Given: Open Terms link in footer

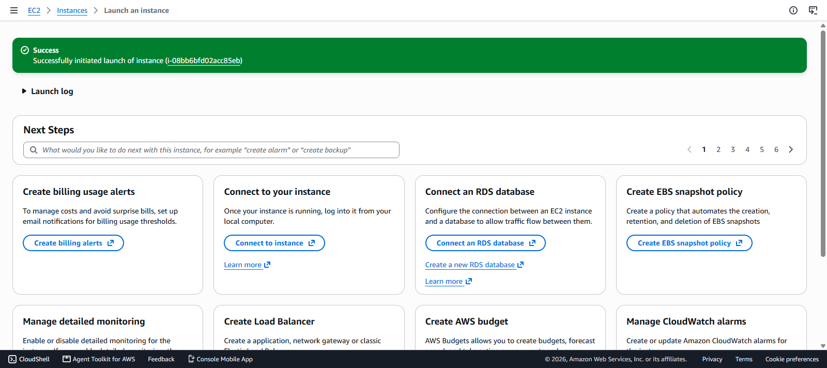Looking at the screenshot, I should click(x=744, y=359).
